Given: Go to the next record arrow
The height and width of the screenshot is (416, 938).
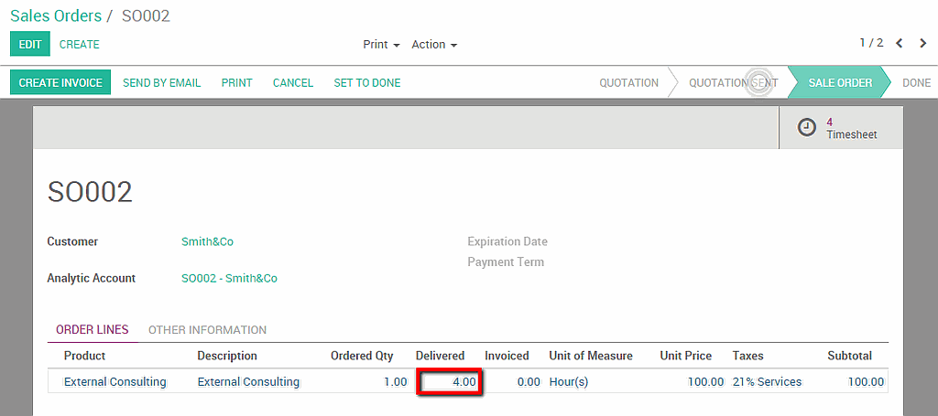Looking at the screenshot, I should 922,43.
